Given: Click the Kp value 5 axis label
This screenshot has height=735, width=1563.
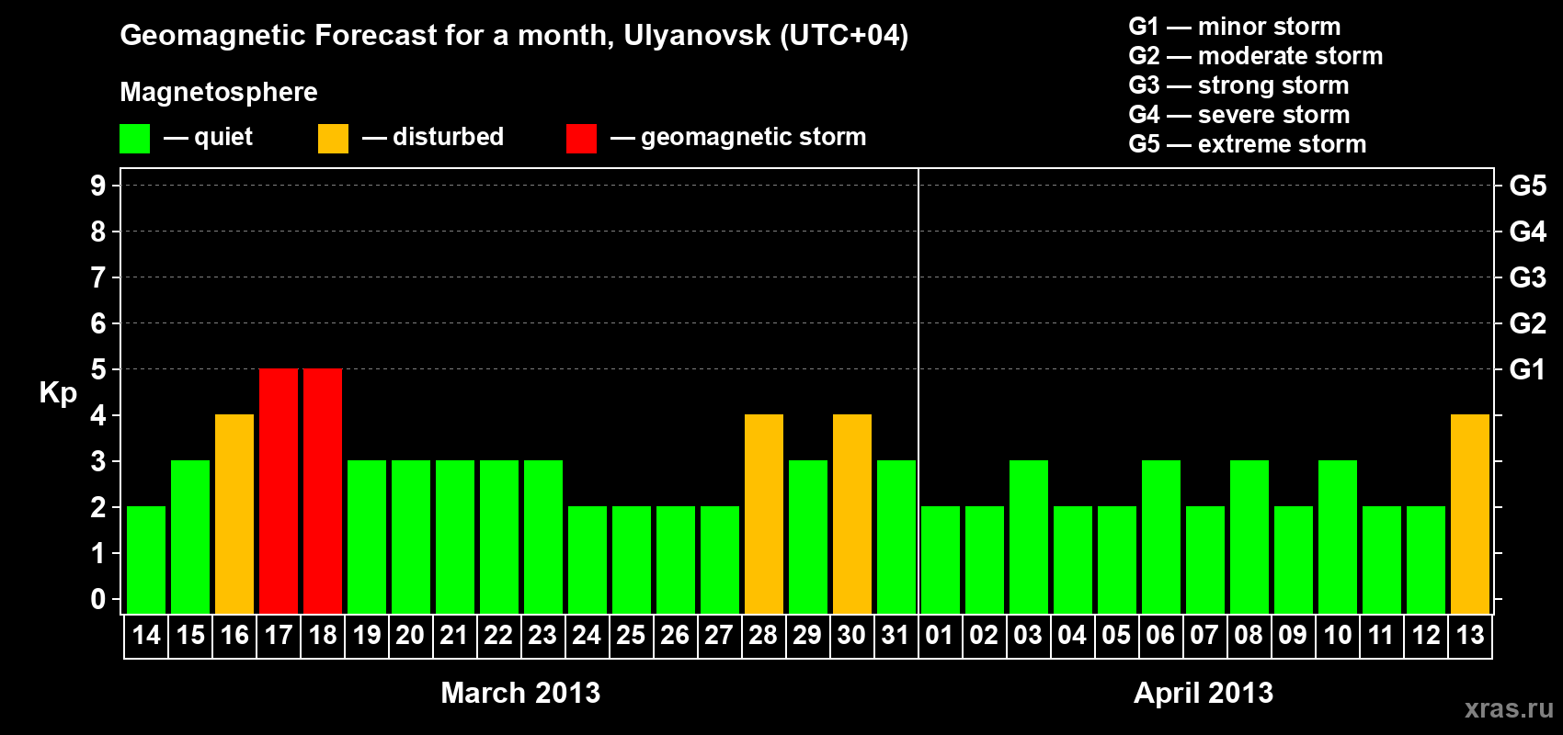Looking at the screenshot, I should [x=98, y=369].
